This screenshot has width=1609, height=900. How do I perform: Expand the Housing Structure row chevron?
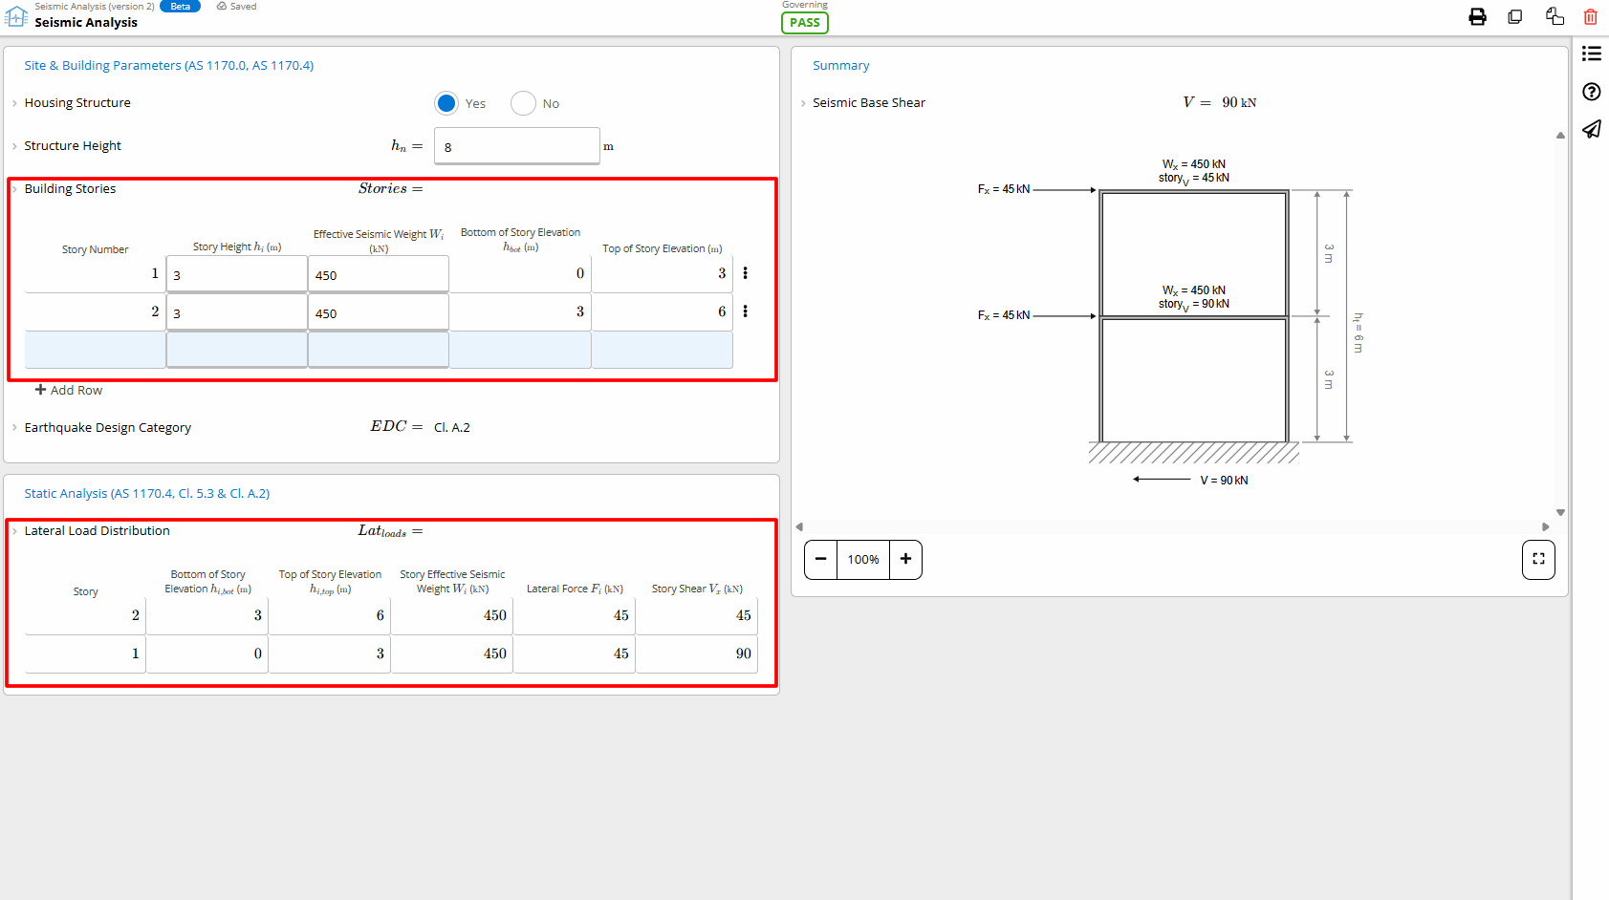(x=14, y=103)
